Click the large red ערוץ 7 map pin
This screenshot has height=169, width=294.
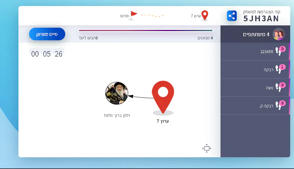click(163, 96)
